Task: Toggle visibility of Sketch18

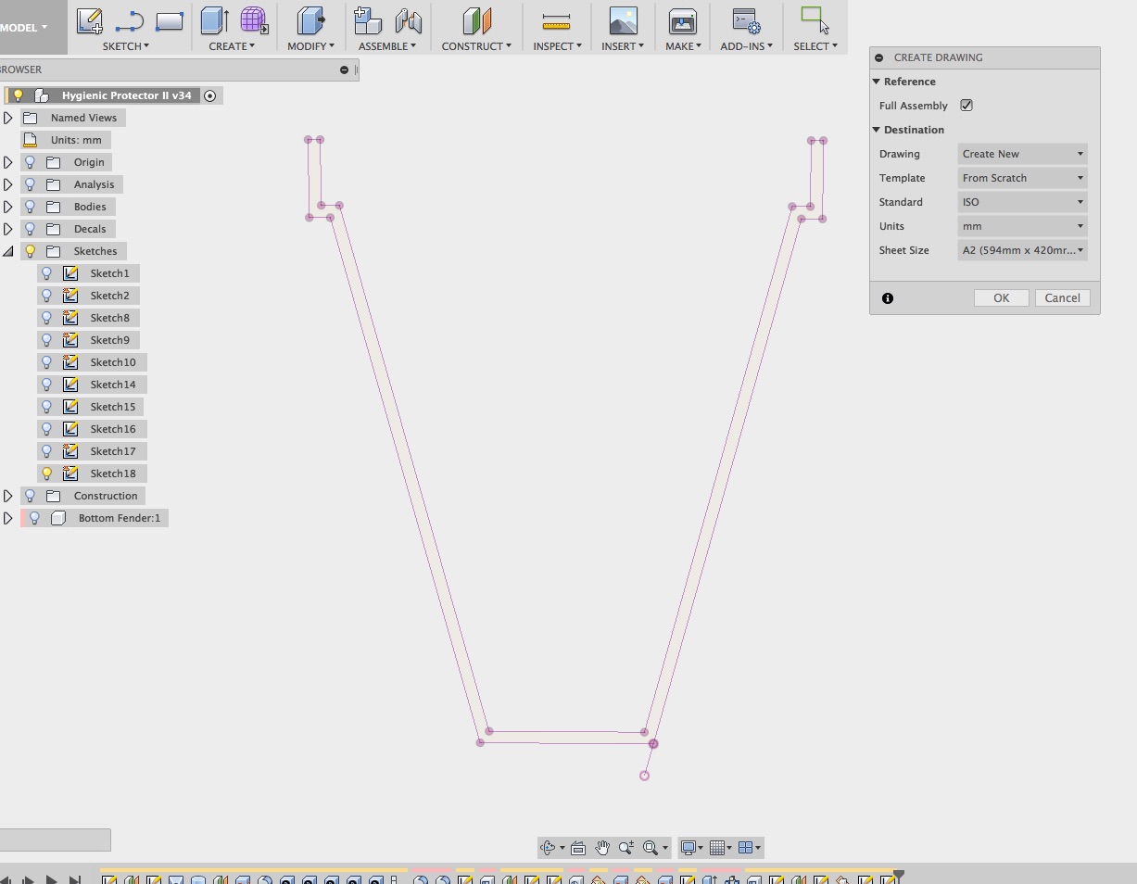Action: [x=47, y=474]
